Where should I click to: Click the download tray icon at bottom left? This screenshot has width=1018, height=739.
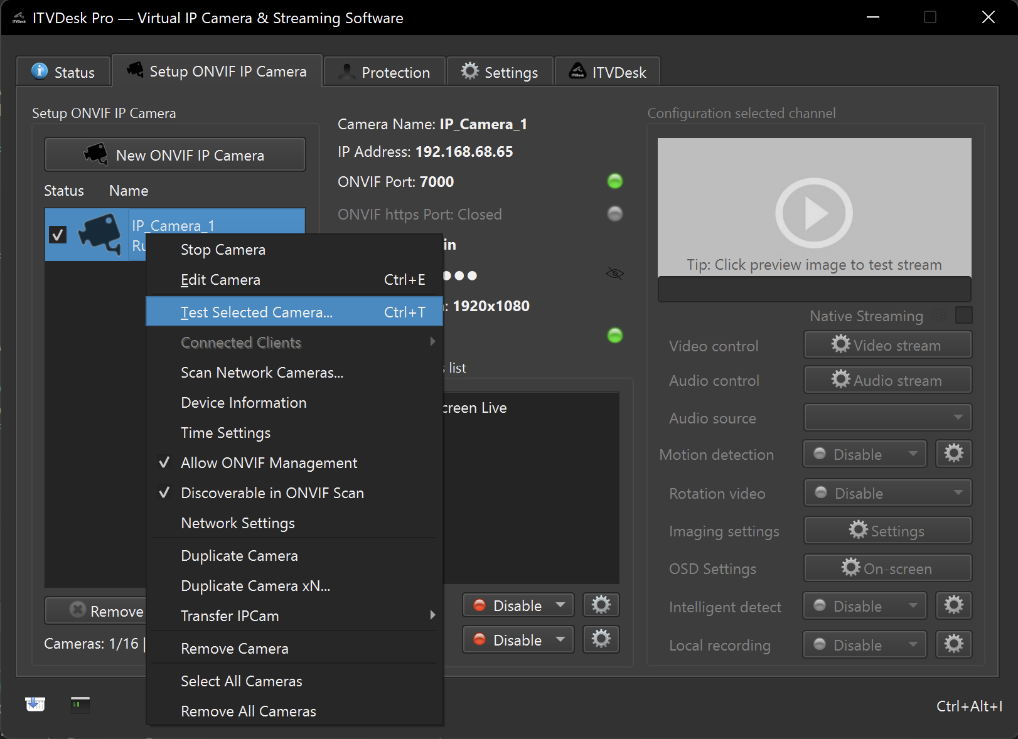click(35, 704)
